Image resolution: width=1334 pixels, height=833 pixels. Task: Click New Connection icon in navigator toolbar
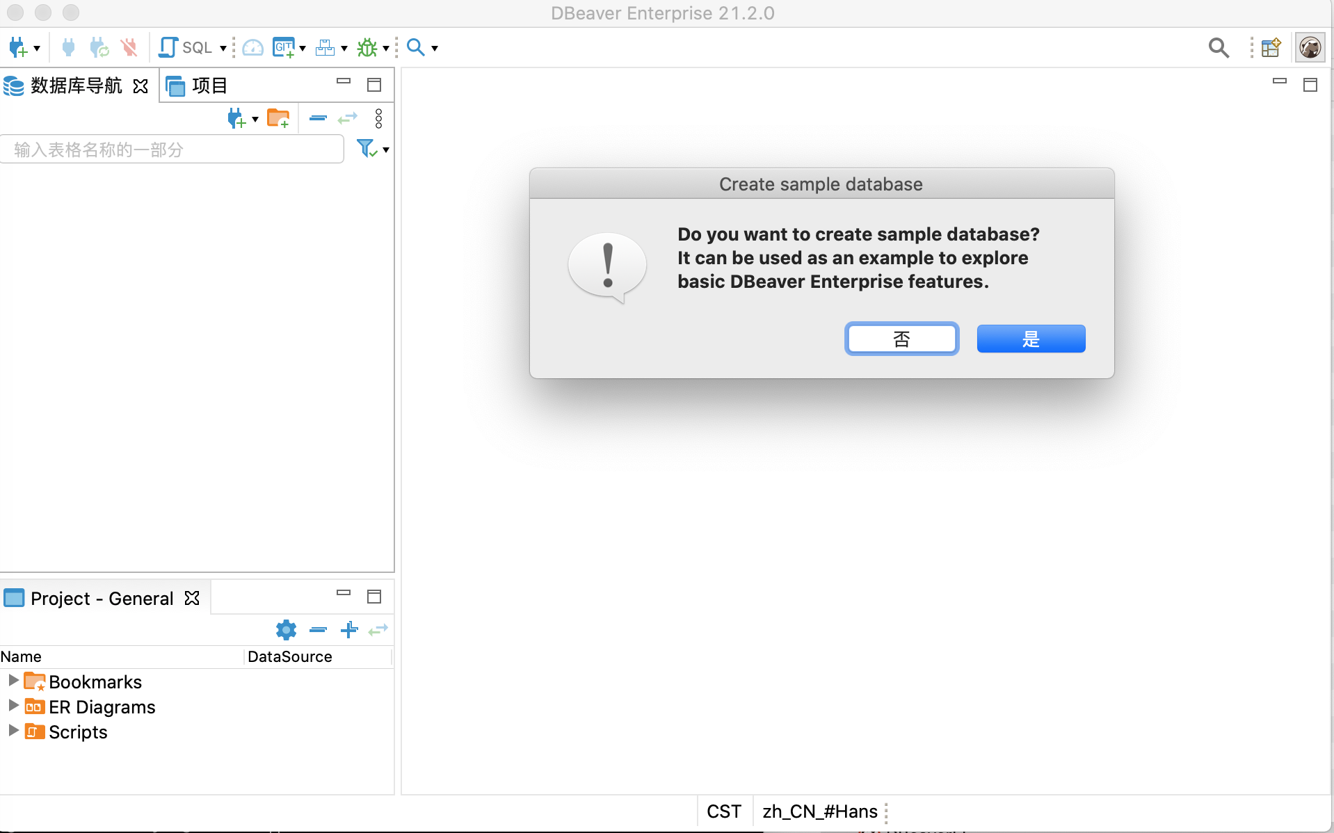tap(236, 118)
